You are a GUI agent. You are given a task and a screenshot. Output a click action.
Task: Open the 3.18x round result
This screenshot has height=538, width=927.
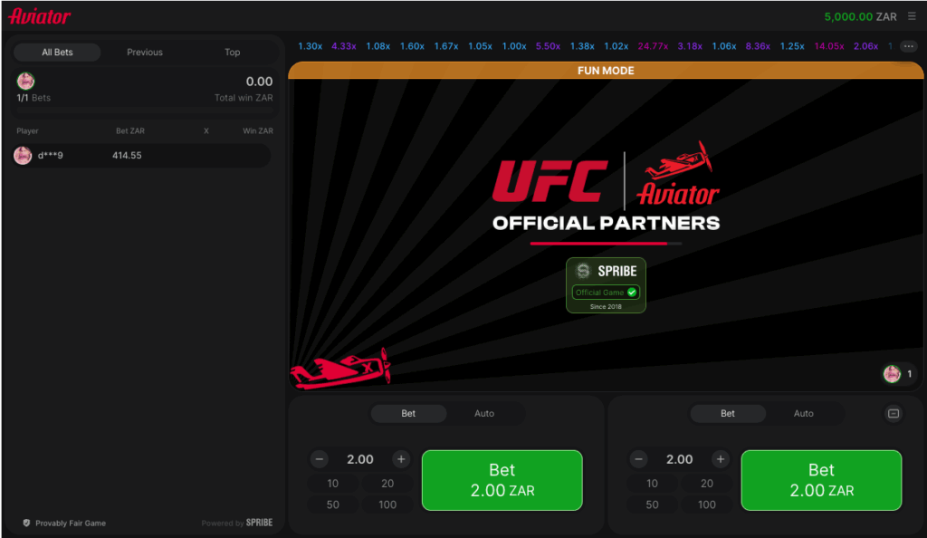coord(690,46)
